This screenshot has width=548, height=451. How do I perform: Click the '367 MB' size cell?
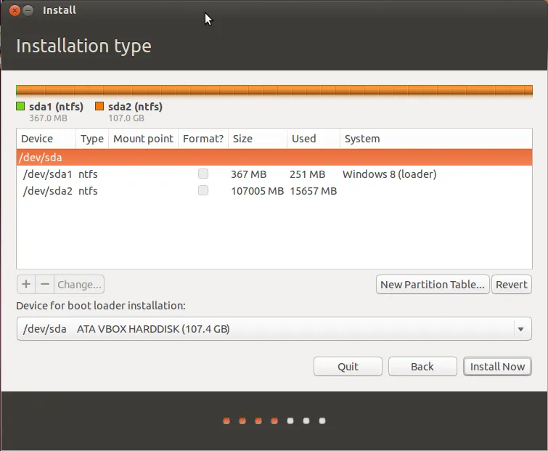[248, 174]
